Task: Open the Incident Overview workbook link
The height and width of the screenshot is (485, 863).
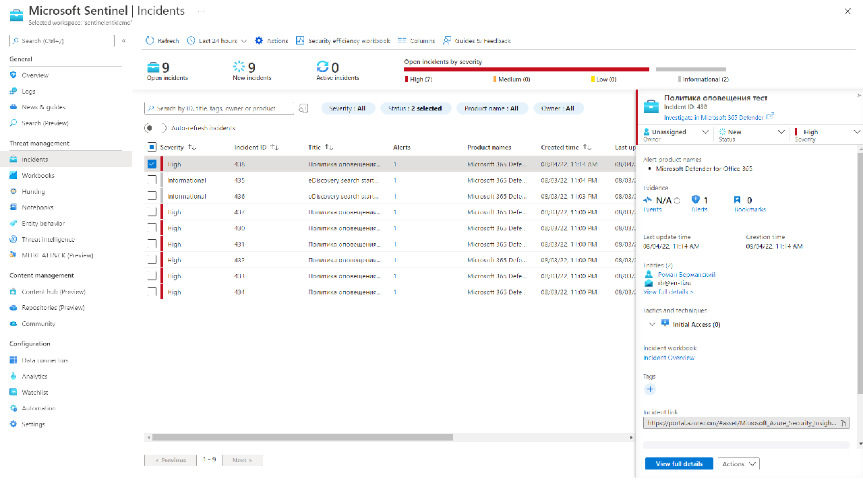Action: point(669,358)
